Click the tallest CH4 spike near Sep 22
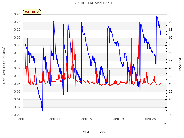Viewport: 184px width, 138px height. [139, 22]
